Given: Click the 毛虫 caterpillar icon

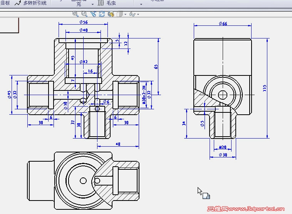Looking at the screenshot, I should (101, 3).
